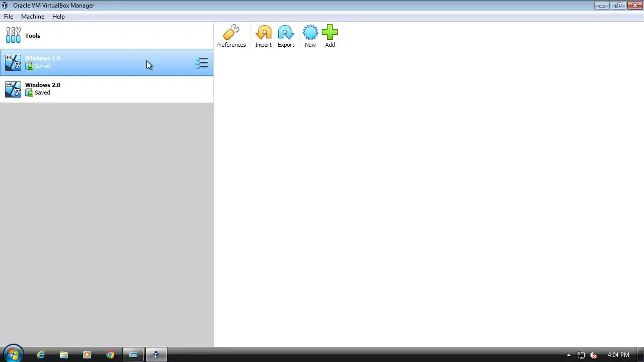Minimize the VirtualBox Manager window
644x362 pixels.
pos(602,6)
